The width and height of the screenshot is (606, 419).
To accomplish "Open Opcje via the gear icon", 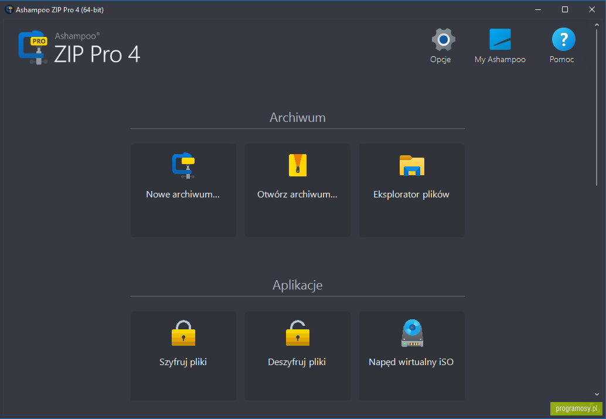I will point(443,39).
